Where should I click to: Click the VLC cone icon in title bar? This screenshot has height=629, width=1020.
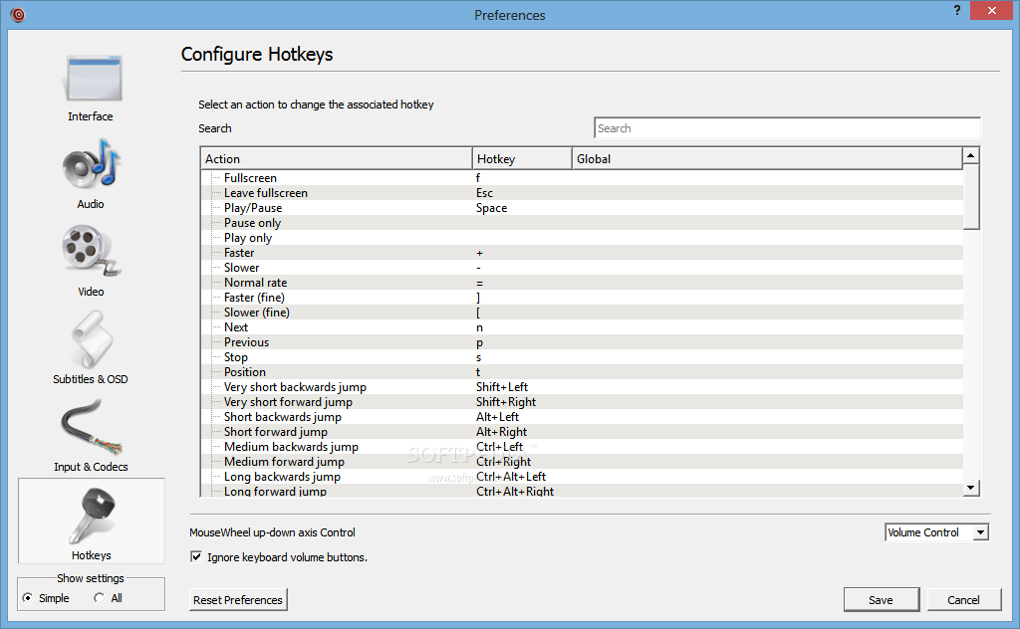point(18,14)
